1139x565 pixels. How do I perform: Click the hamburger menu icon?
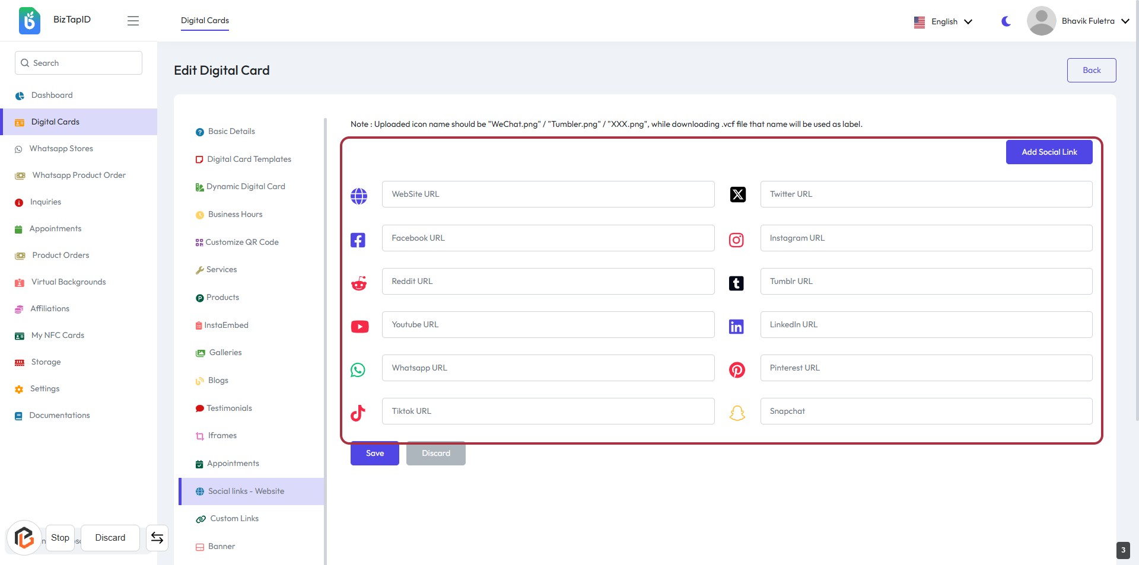point(133,21)
